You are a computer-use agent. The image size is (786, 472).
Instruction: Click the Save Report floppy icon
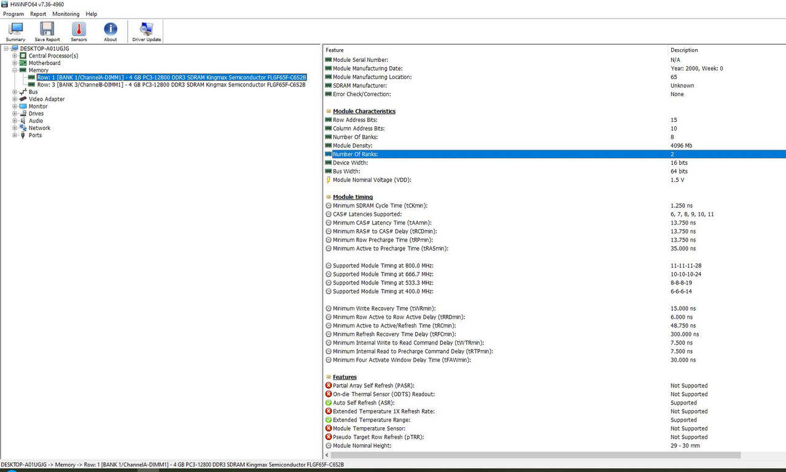click(47, 29)
